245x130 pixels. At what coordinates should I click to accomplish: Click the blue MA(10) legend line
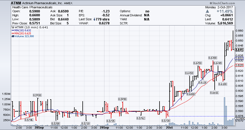tap(13, 30)
